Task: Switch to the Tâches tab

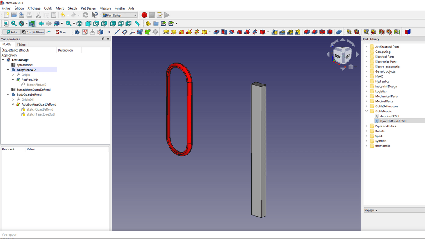Action: coord(21,44)
